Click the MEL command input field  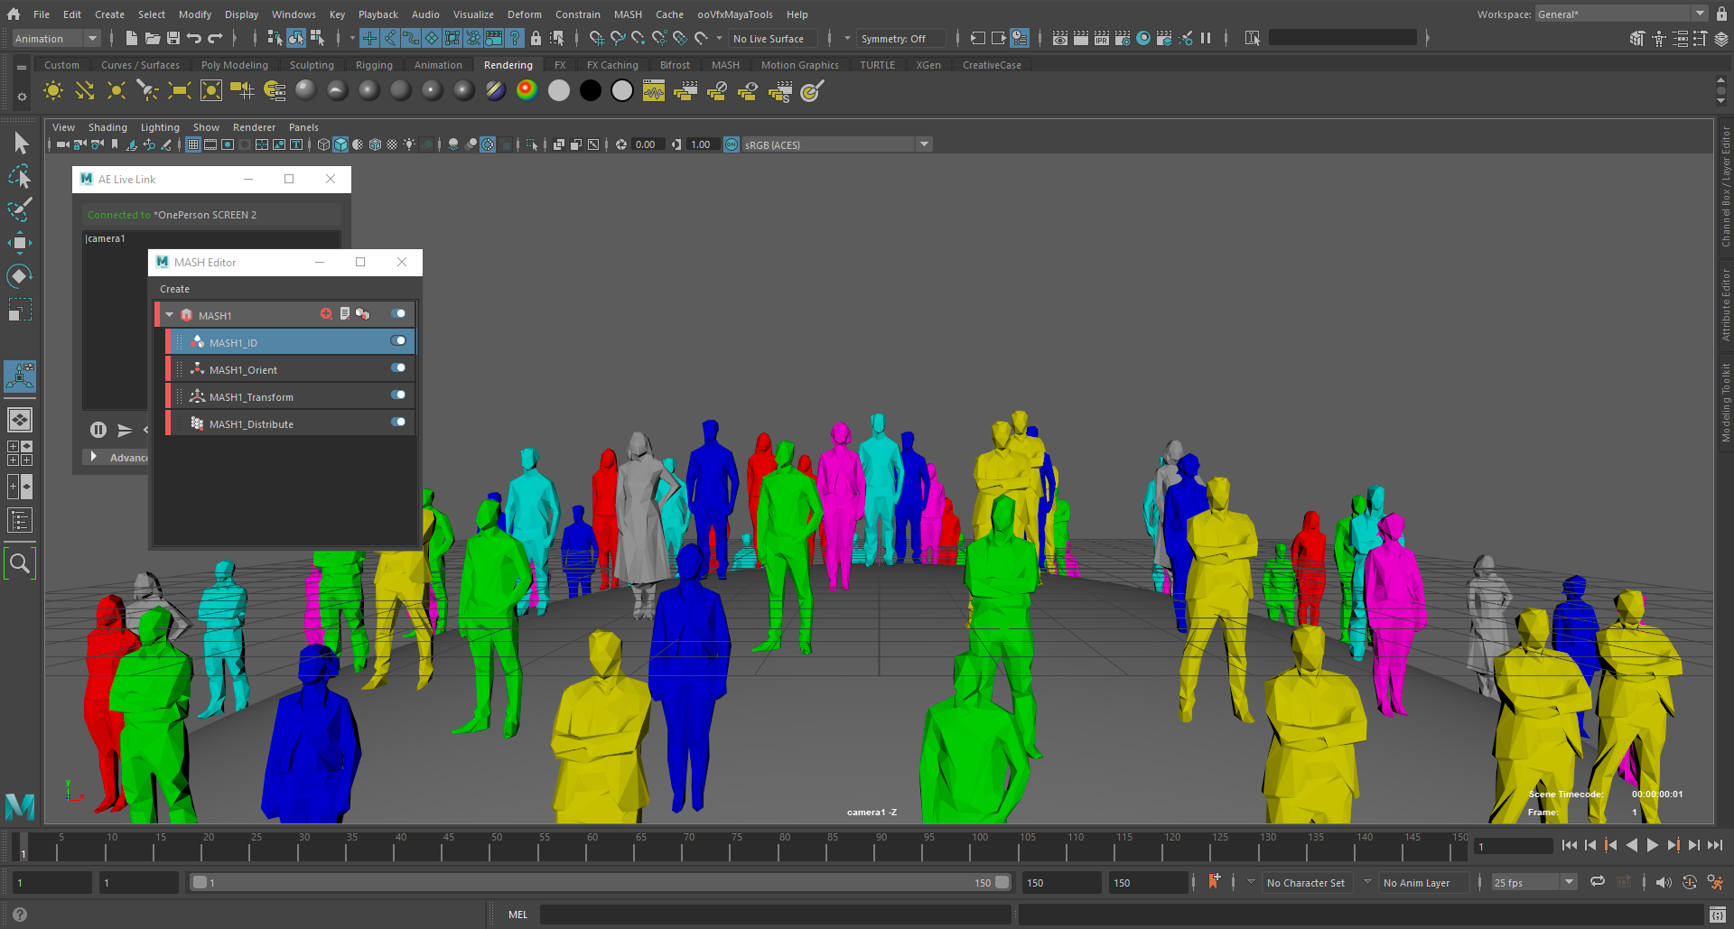click(775, 915)
